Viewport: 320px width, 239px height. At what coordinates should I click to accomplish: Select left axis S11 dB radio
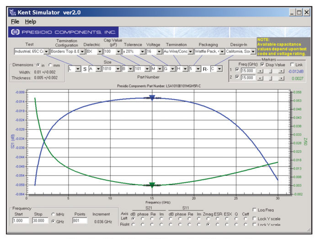pyautogui.click(x=171, y=219)
